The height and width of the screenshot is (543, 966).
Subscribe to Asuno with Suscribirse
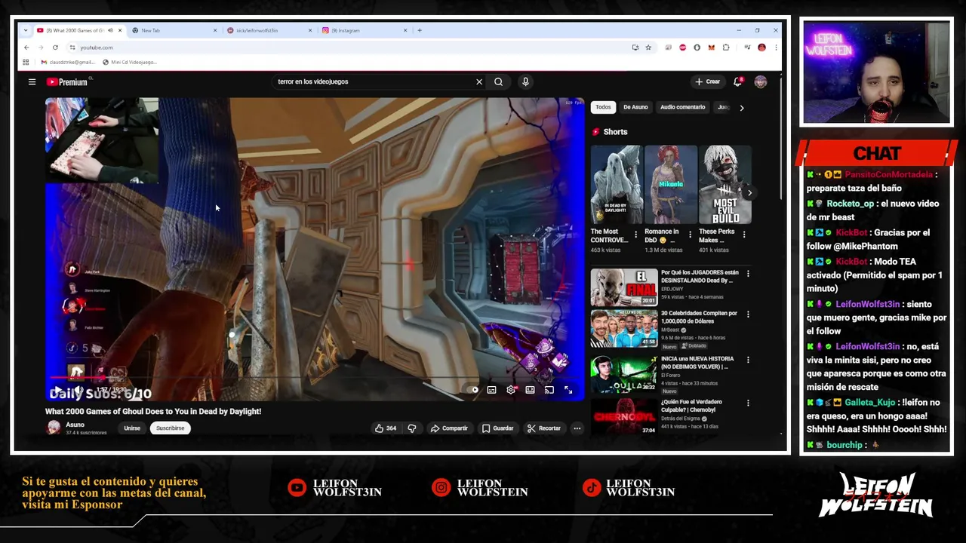coord(170,428)
